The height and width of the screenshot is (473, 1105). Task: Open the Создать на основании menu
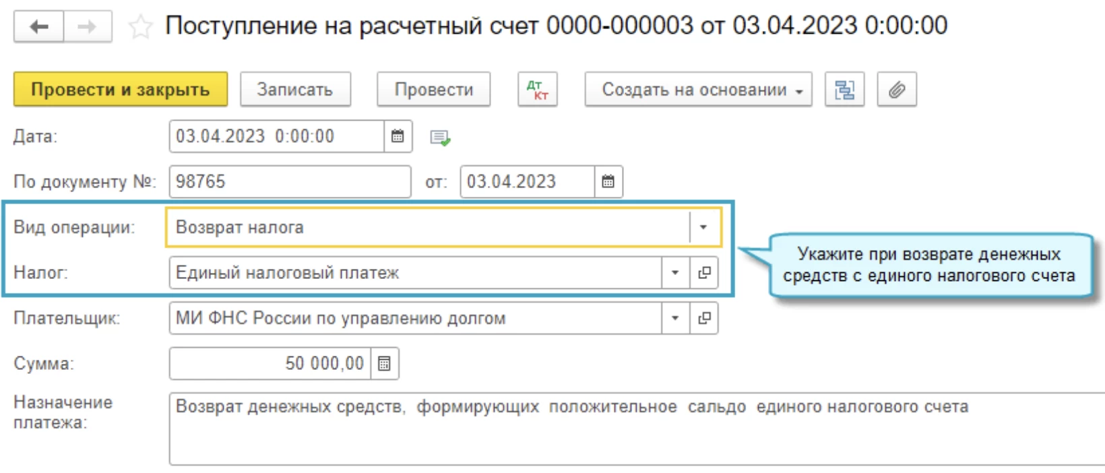pos(698,90)
